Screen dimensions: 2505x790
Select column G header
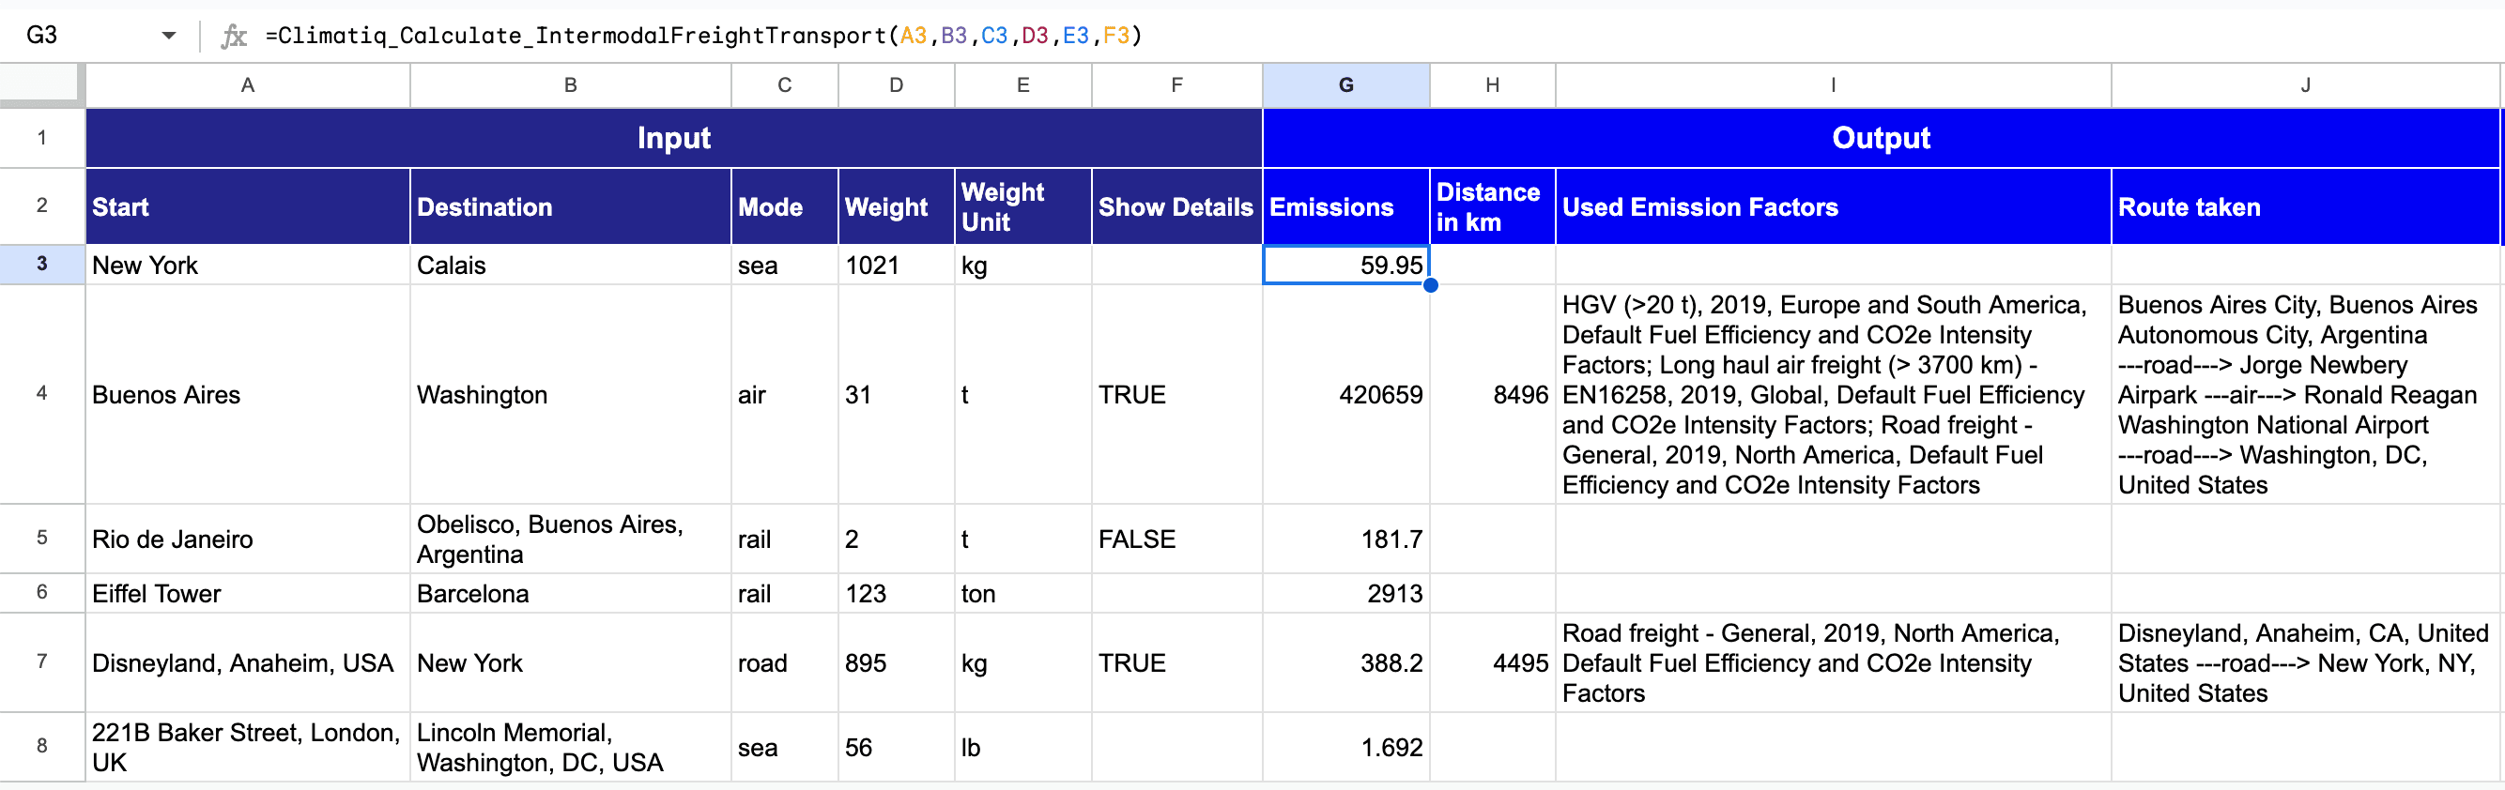point(1346,85)
